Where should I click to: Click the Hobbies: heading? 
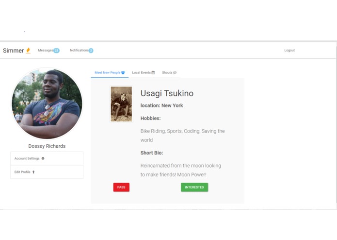pyautogui.click(x=150, y=119)
